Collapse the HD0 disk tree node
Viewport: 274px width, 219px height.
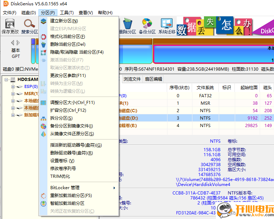coord(6,80)
